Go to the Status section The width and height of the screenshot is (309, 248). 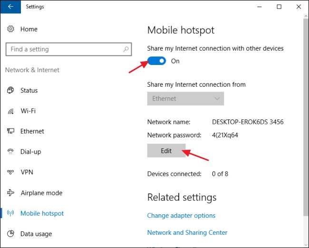[x=29, y=91]
